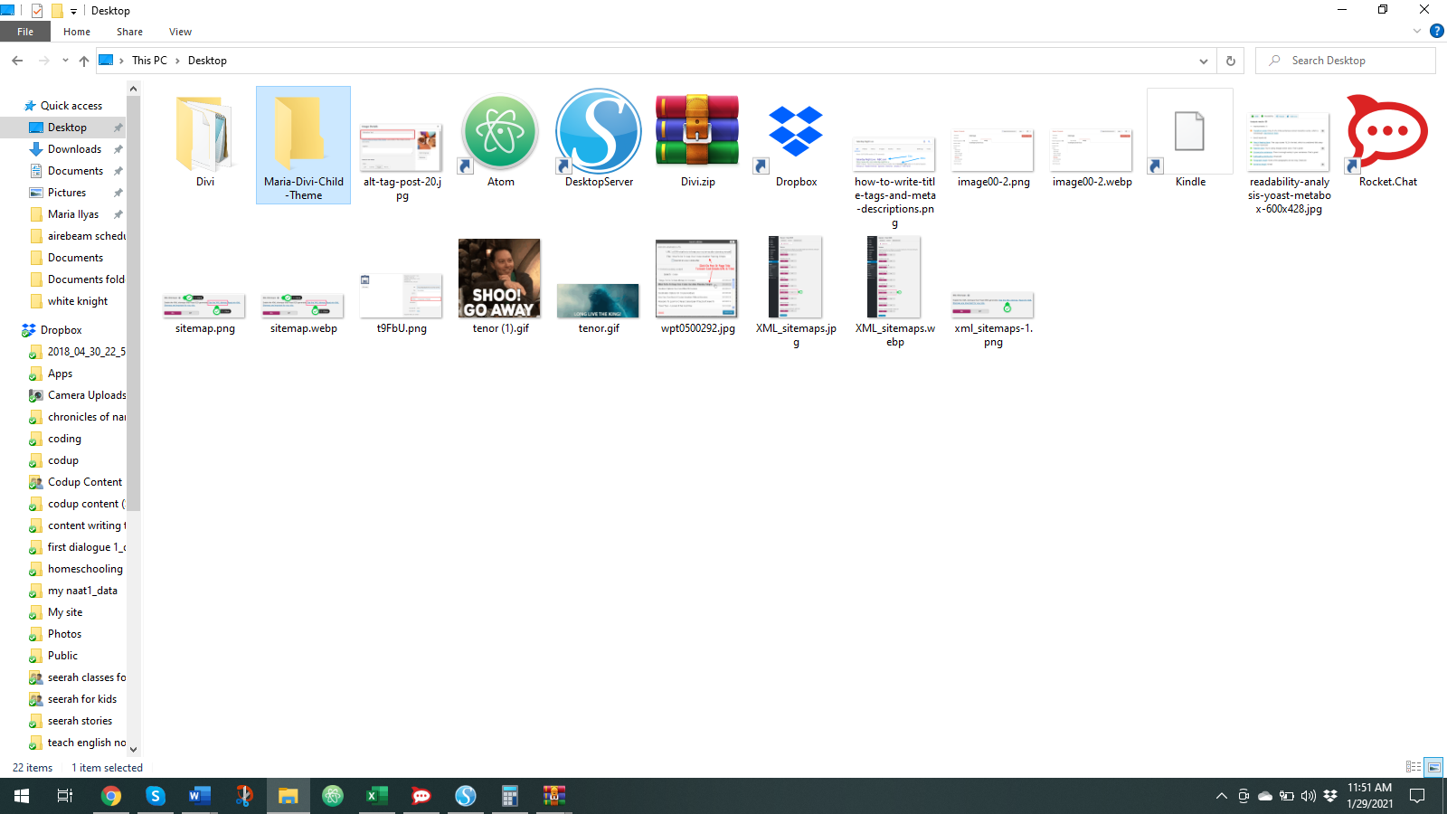1447x814 pixels.
Task: Refresh the Desktop folder view
Action: click(x=1230, y=61)
